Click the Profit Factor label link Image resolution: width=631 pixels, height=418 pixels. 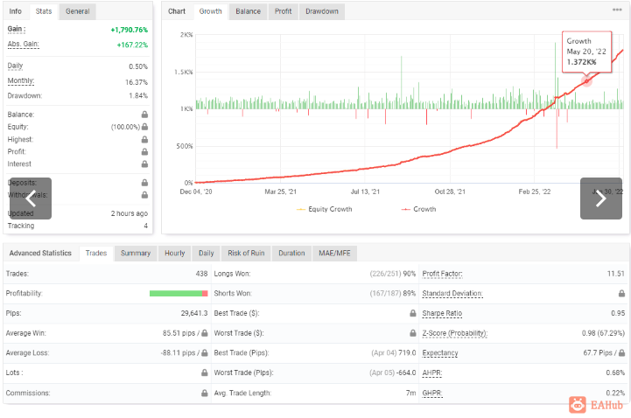[x=442, y=274]
